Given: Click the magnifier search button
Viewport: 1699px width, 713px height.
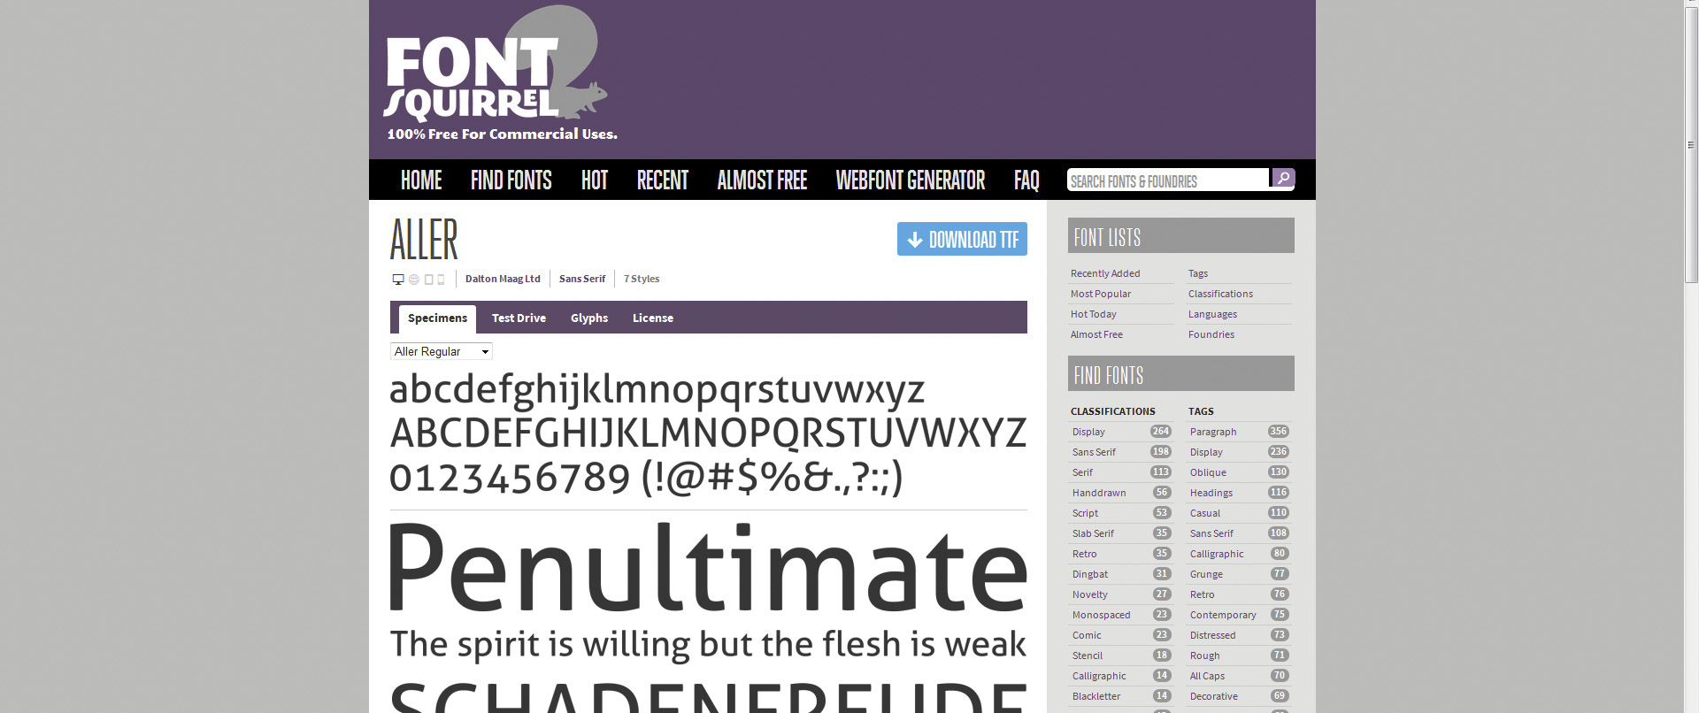Looking at the screenshot, I should (x=1282, y=179).
